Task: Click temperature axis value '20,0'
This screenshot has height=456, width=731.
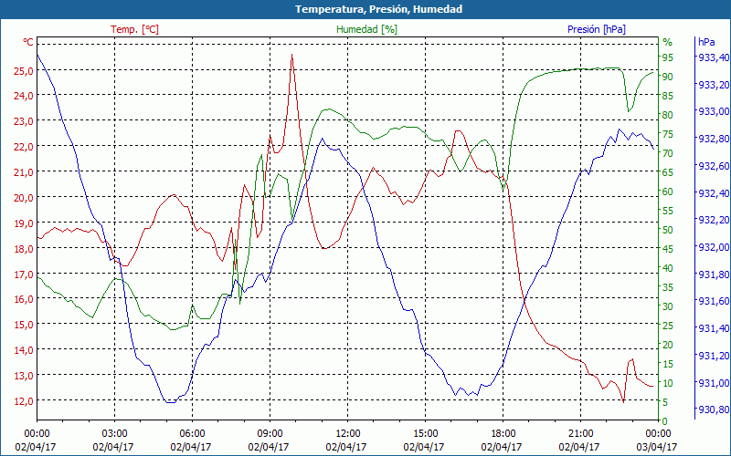Action: coord(24,198)
